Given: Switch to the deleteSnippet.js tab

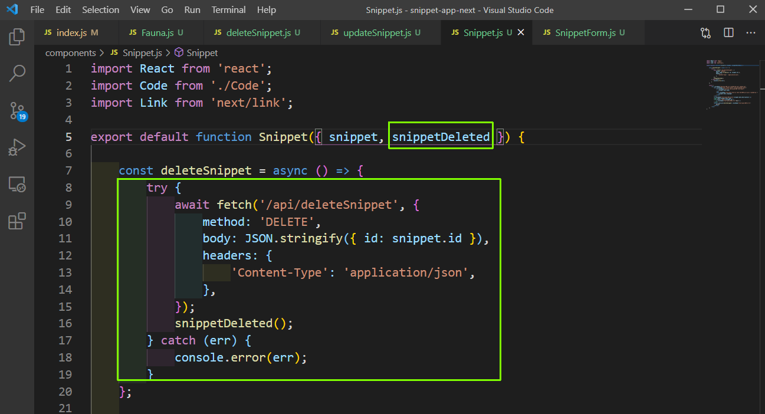Looking at the screenshot, I should coord(263,33).
